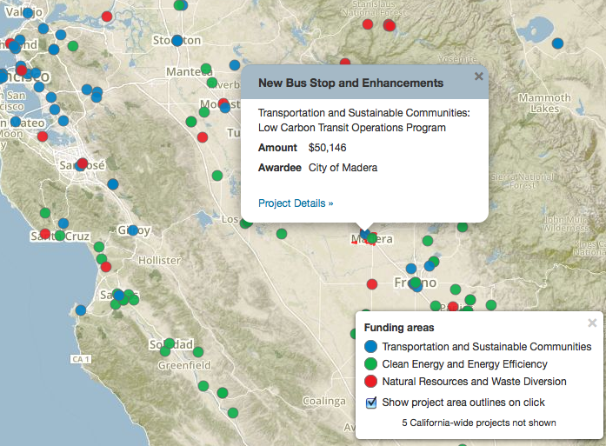
Task: Click the Clean Energy and Energy Efficiency label
Action: click(464, 364)
